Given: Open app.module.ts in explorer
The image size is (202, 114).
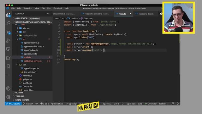Looking at the screenshot, I should pos(31,50).
